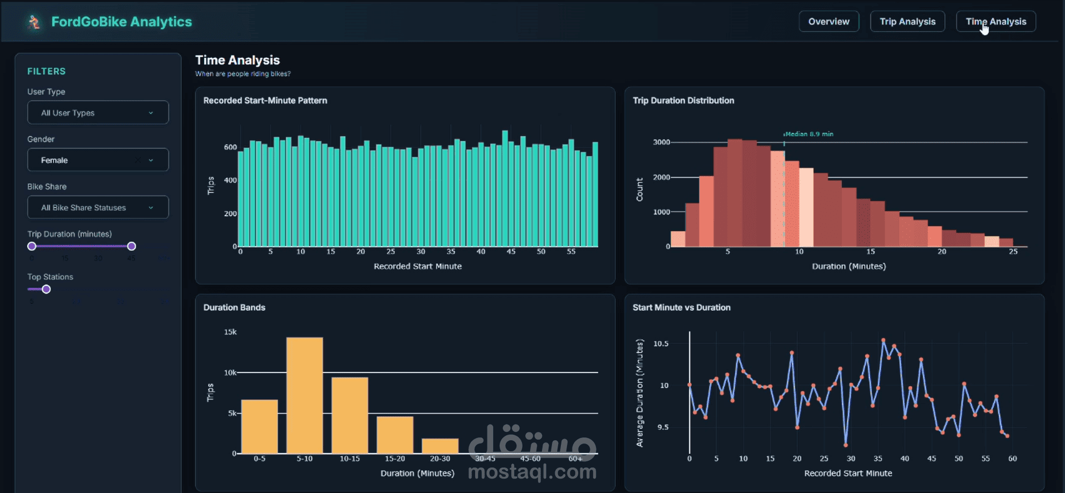Click the FordGoBike Analytics title
The width and height of the screenshot is (1065, 493).
pos(121,22)
